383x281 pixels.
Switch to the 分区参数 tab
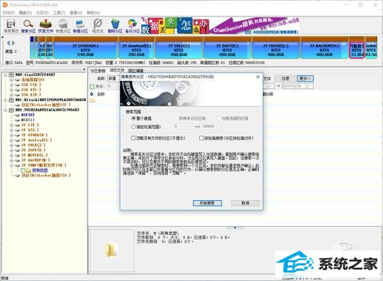(x=98, y=71)
